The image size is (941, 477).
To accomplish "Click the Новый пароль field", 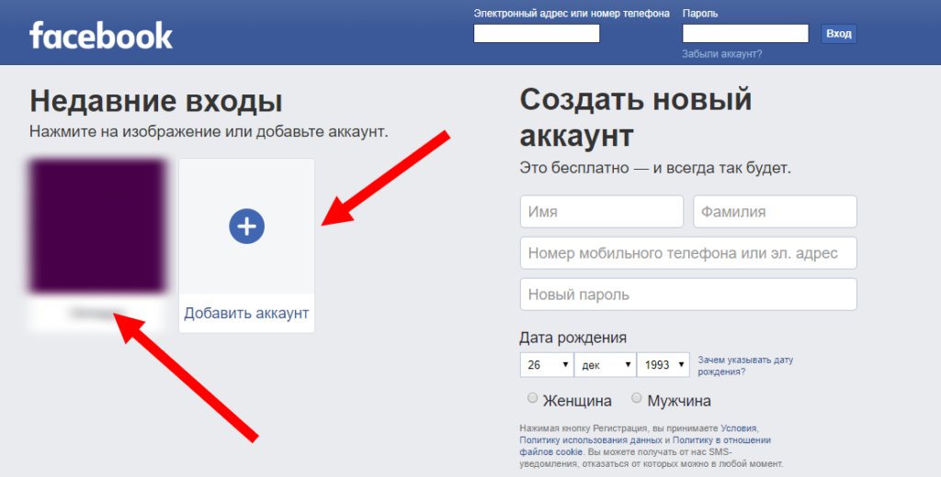I will [x=688, y=294].
